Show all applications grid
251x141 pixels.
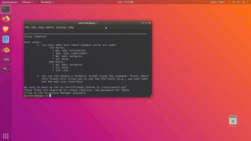pyautogui.click(x=6, y=136)
